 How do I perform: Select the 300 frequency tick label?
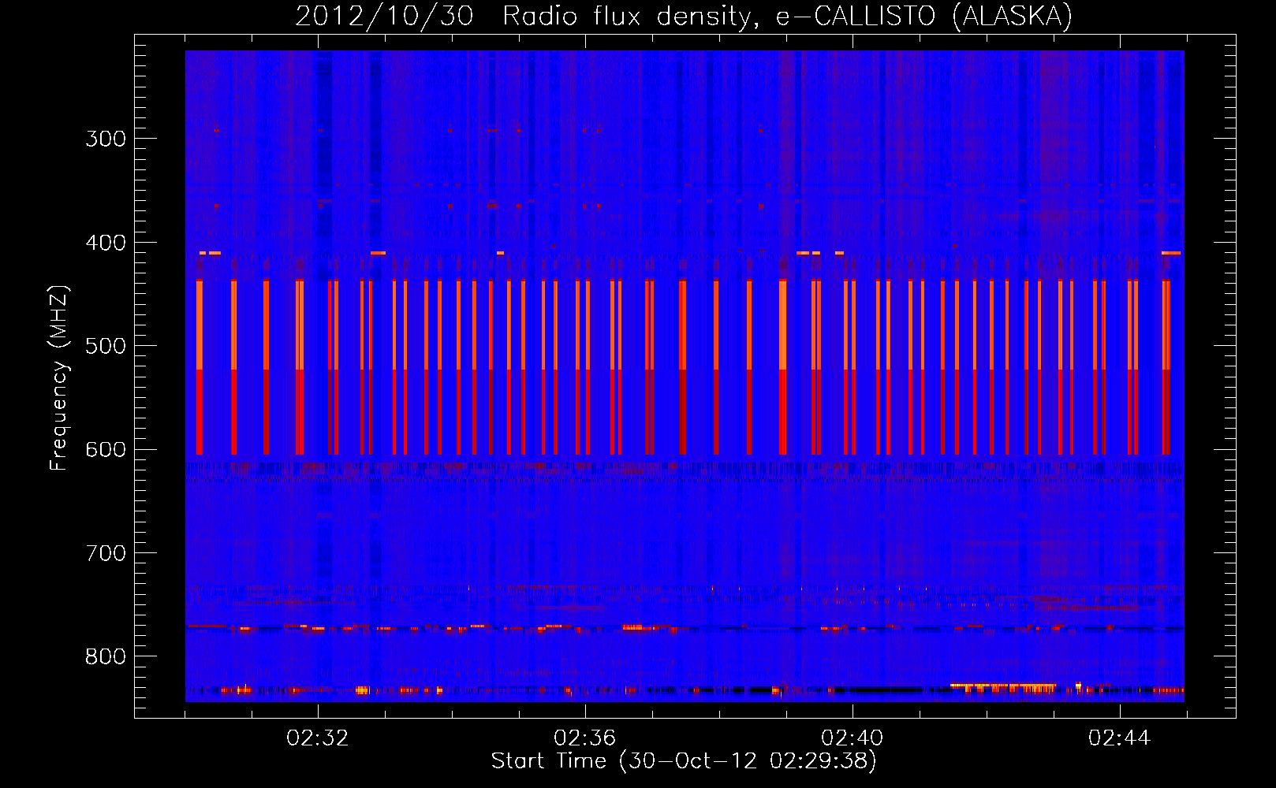[x=106, y=139]
